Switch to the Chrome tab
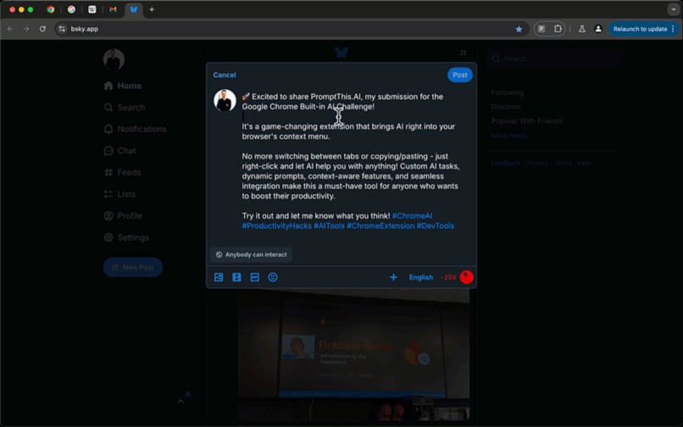The width and height of the screenshot is (683, 427). click(51, 9)
